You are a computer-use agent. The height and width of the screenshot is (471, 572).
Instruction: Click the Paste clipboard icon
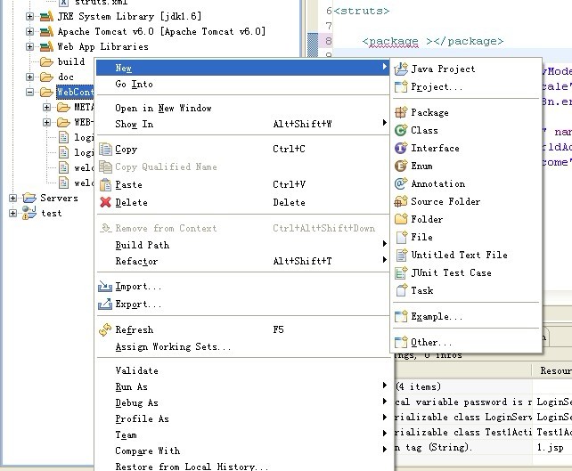point(105,184)
